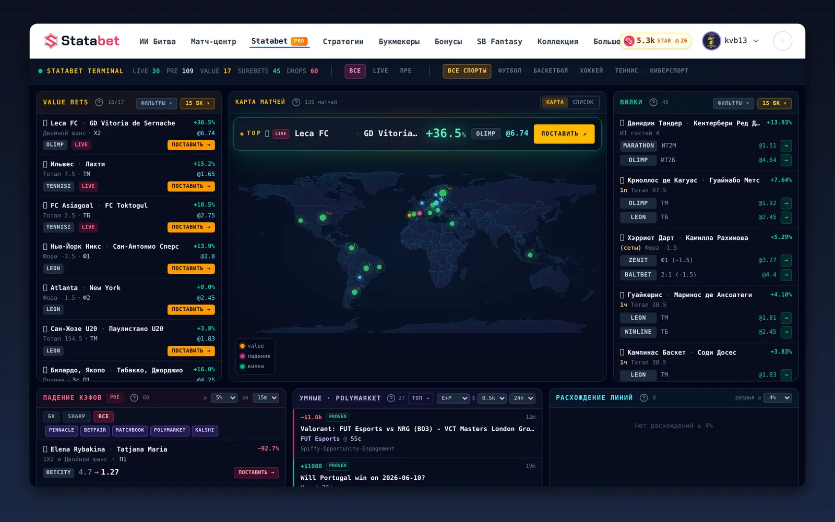Open 15 БК dropdown in Вилки panel
Viewport: 835px width, 522px height.
774,103
